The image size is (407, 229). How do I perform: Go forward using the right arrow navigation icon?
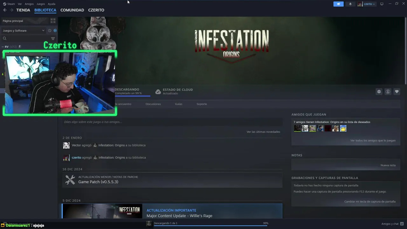pos(11,10)
